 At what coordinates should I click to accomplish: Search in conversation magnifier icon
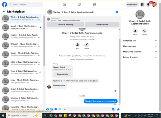tap(144, 31)
